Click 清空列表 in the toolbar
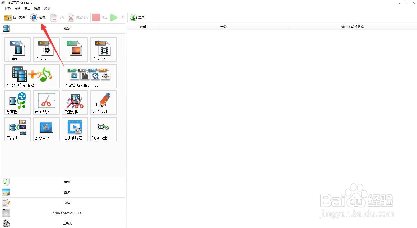The image size is (417, 228). coord(78,17)
